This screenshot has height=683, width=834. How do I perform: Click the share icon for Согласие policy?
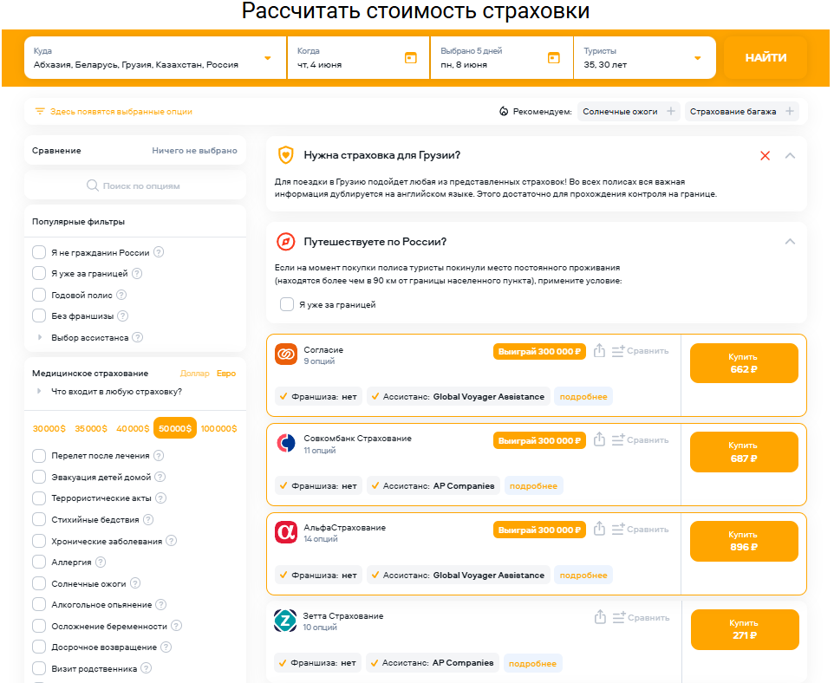599,351
